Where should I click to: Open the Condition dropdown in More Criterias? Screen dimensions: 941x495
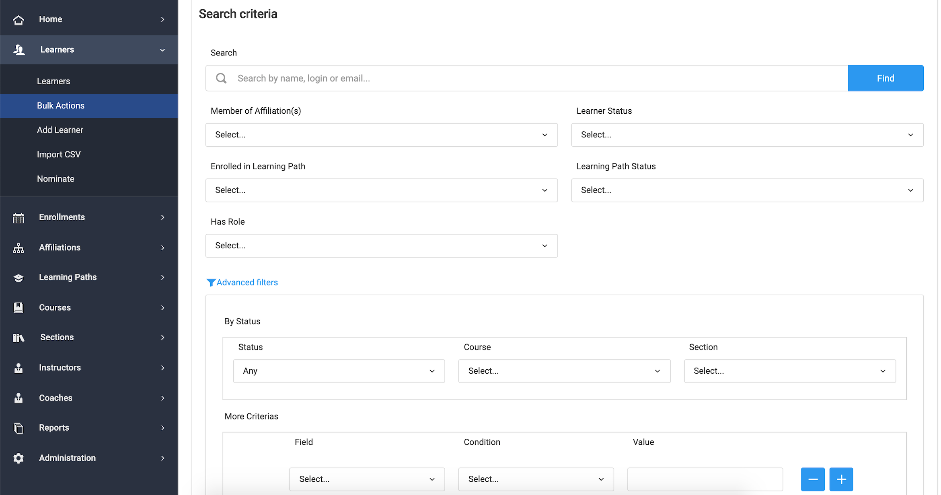[x=536, y=479]
